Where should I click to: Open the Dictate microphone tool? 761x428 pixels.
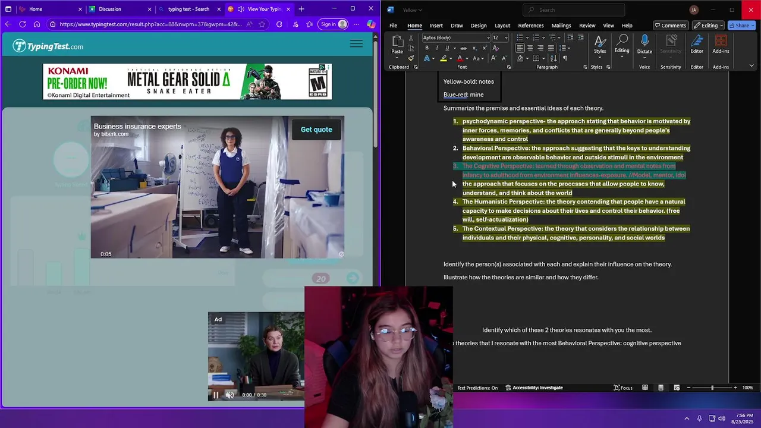pos(644,40)
